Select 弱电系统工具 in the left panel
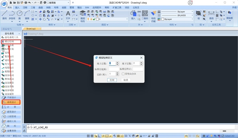This screenshot has width=238, height=138. tap(10, 37)
